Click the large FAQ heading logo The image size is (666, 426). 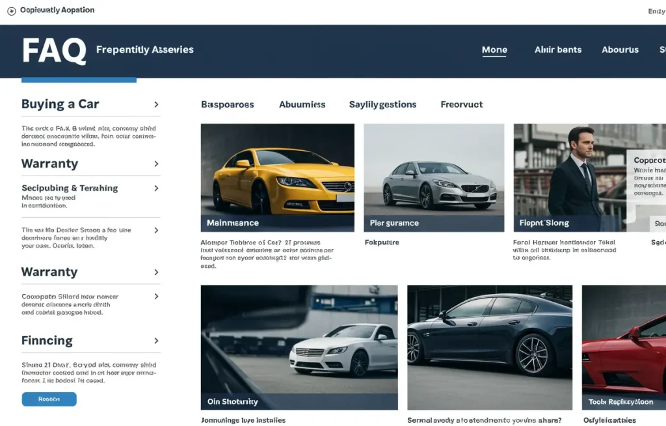54,51
